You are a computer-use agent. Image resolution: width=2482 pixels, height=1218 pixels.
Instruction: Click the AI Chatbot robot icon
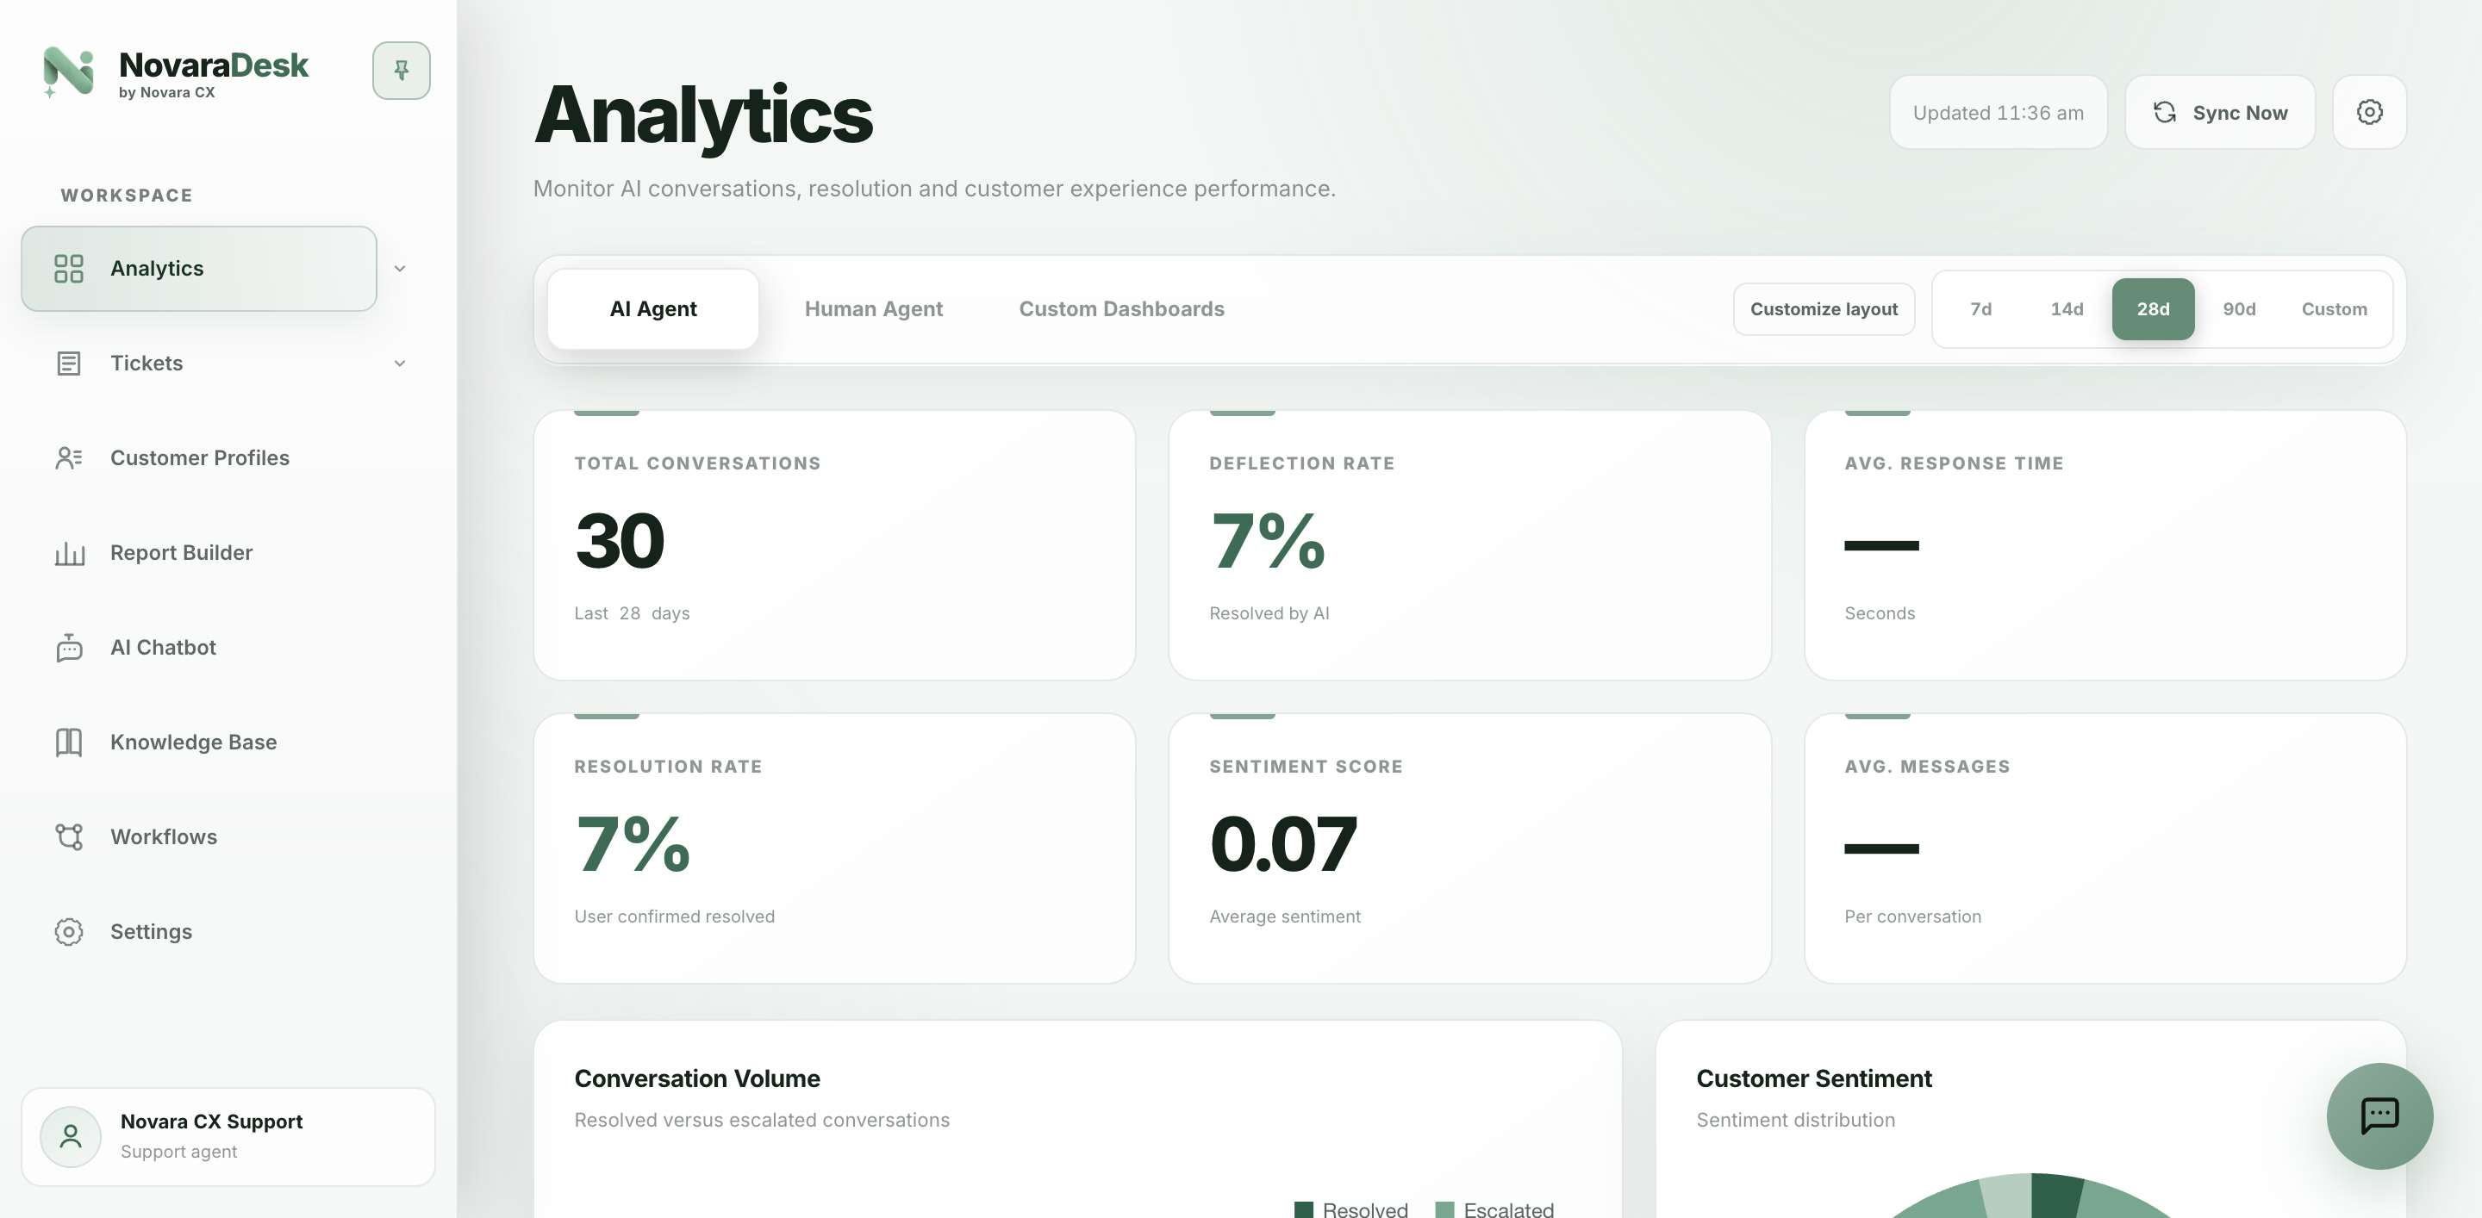click(69, 647)
